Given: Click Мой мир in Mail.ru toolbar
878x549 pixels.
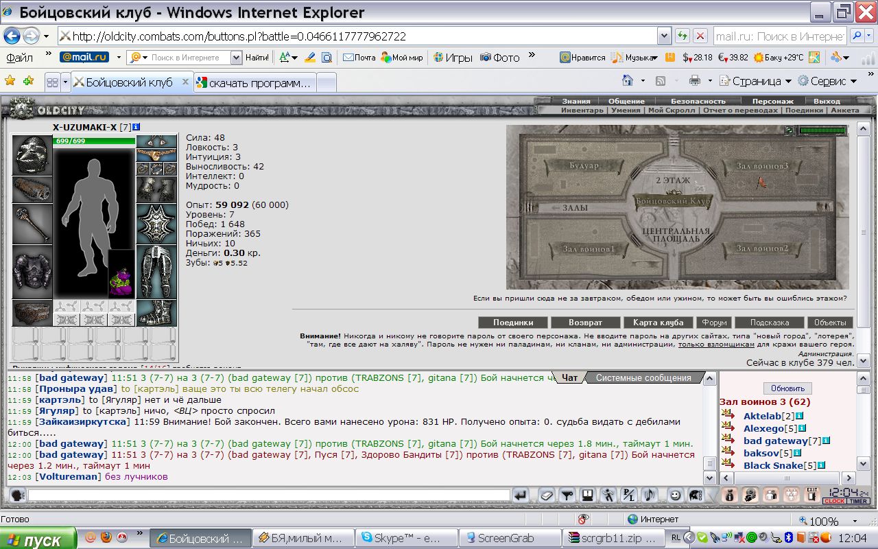Looking at the screenshot, I should point(401,58).
